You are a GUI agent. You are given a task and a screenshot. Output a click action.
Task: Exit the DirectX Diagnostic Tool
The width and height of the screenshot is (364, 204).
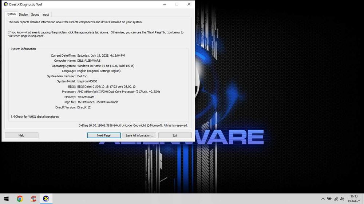coord(175,135)
